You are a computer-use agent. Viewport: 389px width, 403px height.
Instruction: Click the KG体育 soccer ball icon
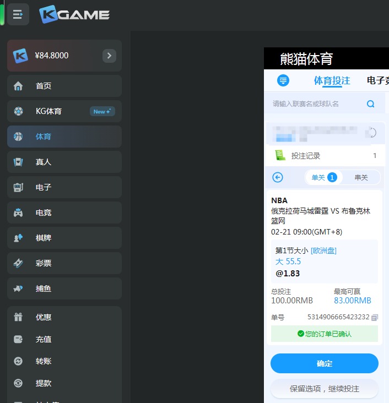click(x=18, y=111)
